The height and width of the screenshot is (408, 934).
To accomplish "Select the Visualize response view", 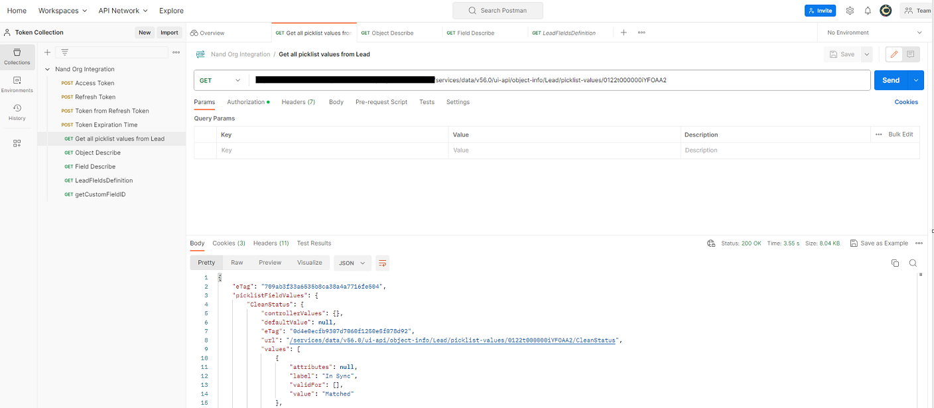I will click(309, 263).
